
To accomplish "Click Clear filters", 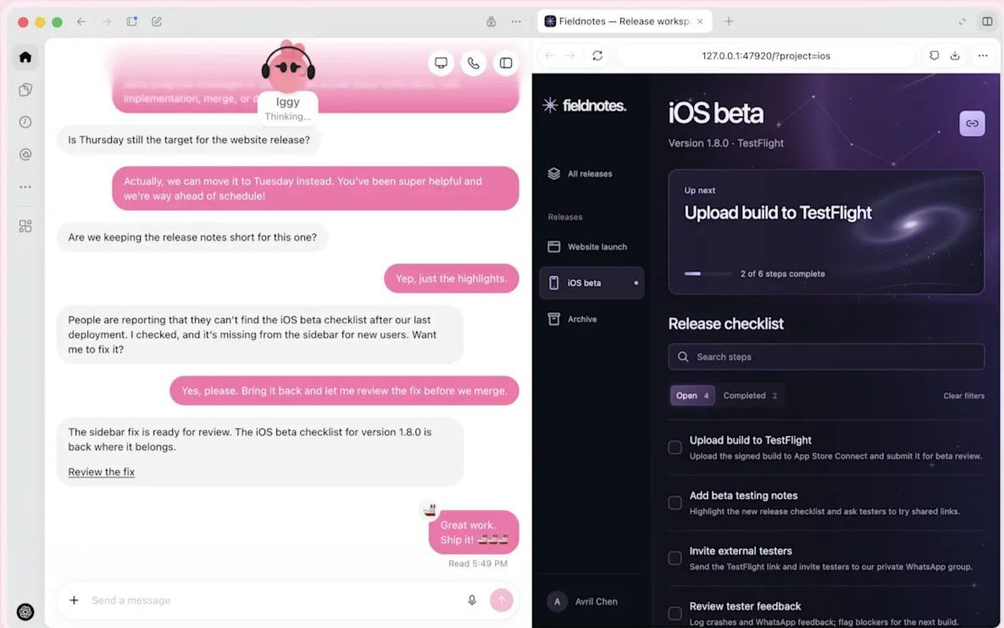I will pyautogui.click(x=963, y=396).
